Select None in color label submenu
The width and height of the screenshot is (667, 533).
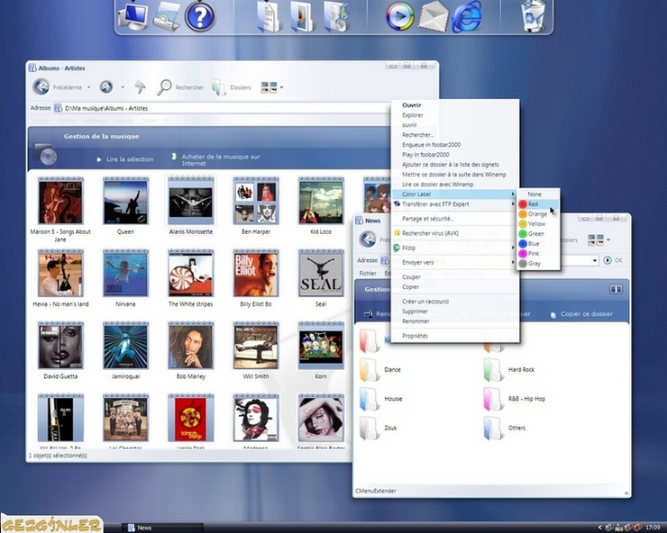click(538, 194)
